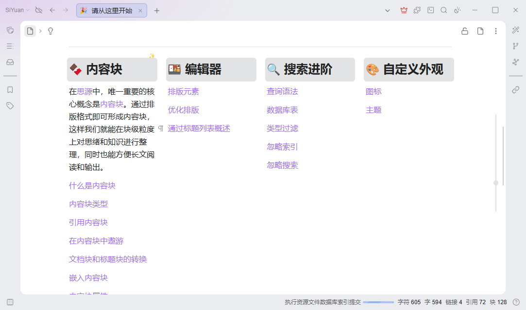This screenshot has height=310, width=526.
Task: Close the 请从这里开始 tab
Action: (140, 11)
